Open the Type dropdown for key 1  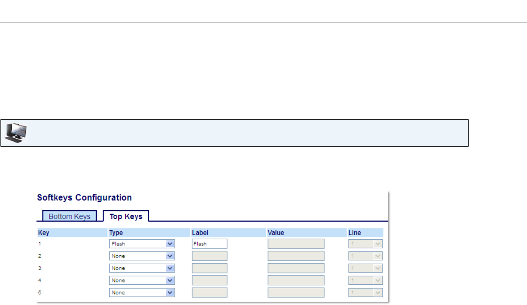(x=142, y=244)
